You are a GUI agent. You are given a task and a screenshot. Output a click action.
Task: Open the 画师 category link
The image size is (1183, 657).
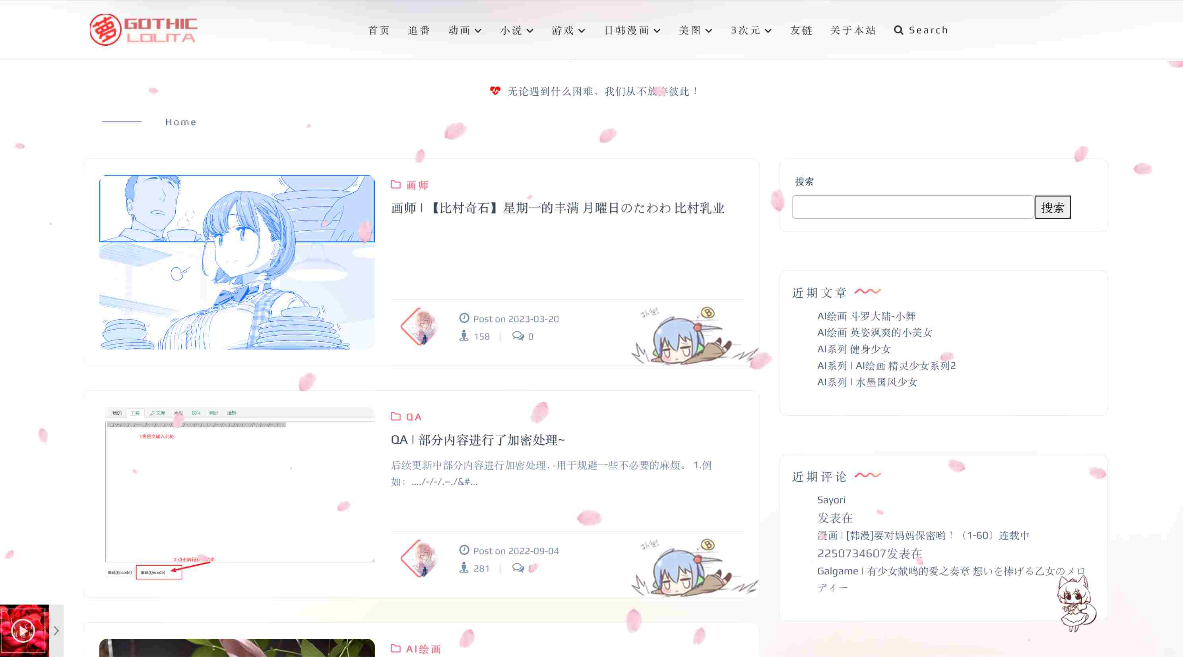click(x=417, y=185)
